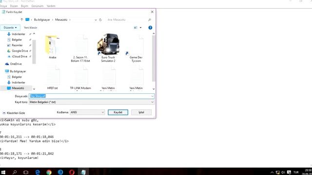Open the Düzen menu in Notepad
312x175 pixels.
(14, 6)
